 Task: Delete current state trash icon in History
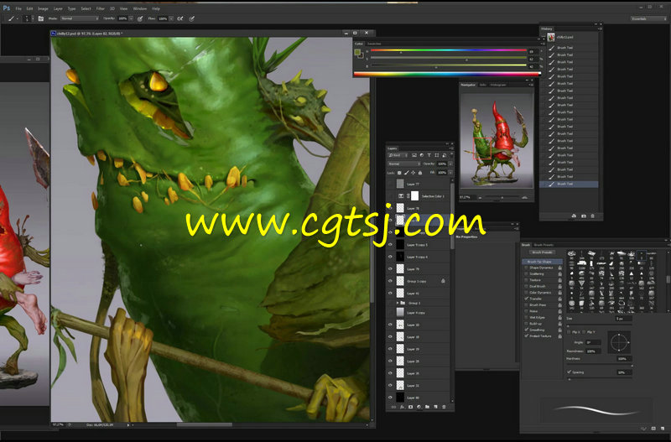(593, 216)
